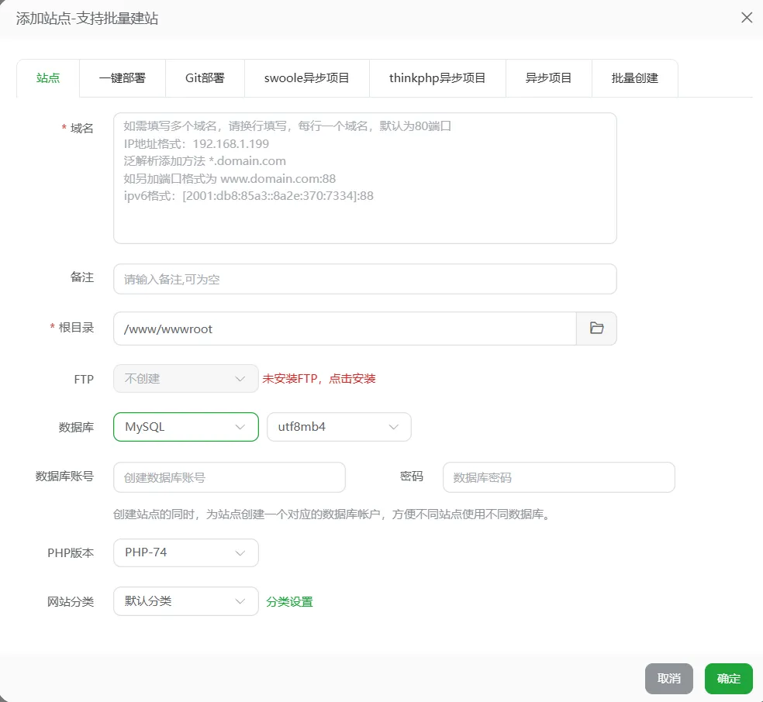Expand the 默认分类 category dropdown
This screenshot has height=702, width=763.
[186, 601]
